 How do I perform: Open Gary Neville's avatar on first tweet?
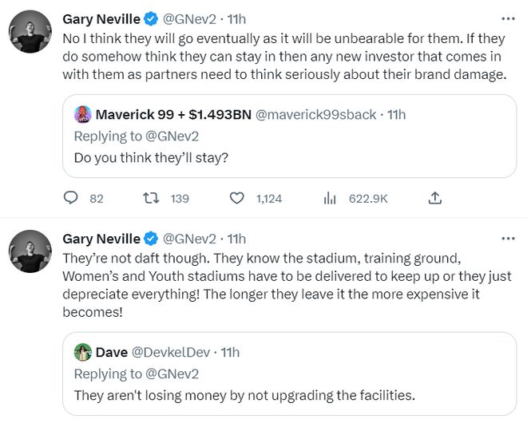point(31,34)
